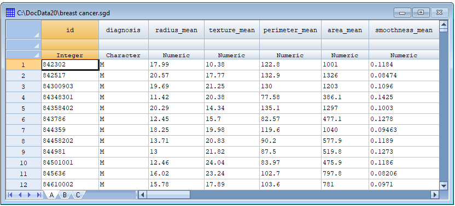Image resolution: width=455 pixels, height=206 pixels.
Task: Click area_mean cell with value 1326
Action: click(x=345, y=76)
